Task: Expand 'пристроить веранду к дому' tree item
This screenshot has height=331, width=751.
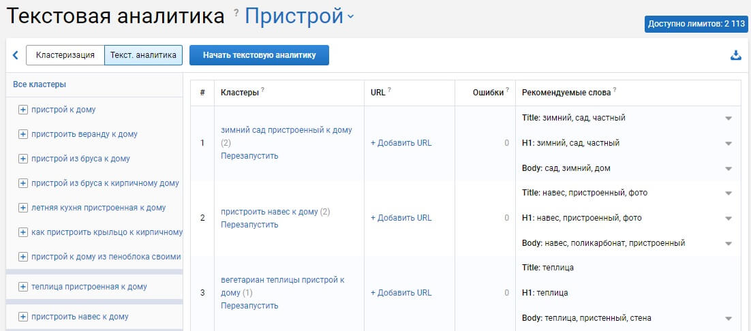Action: (22, 134)
